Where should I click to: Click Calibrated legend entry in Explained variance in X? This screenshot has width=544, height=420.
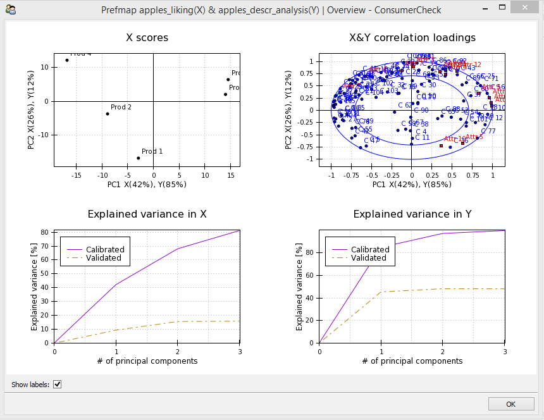(x=96, y=249)
